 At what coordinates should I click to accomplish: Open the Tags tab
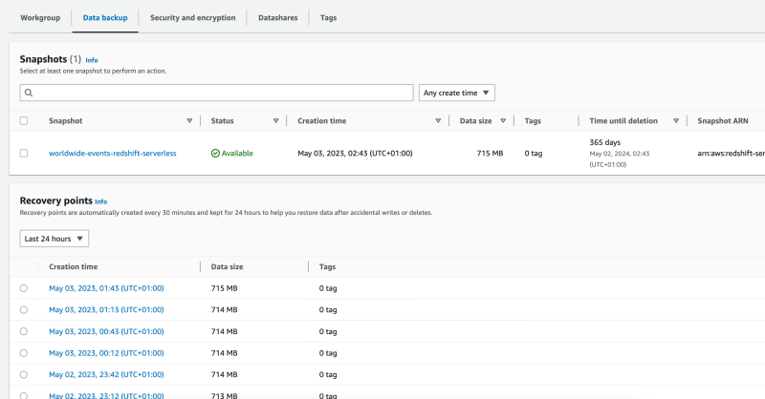click(x=328, y=17)
